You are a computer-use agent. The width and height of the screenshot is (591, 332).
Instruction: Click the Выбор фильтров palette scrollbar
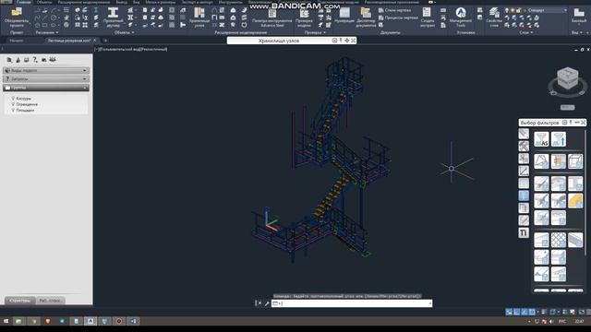coord(585,192)
